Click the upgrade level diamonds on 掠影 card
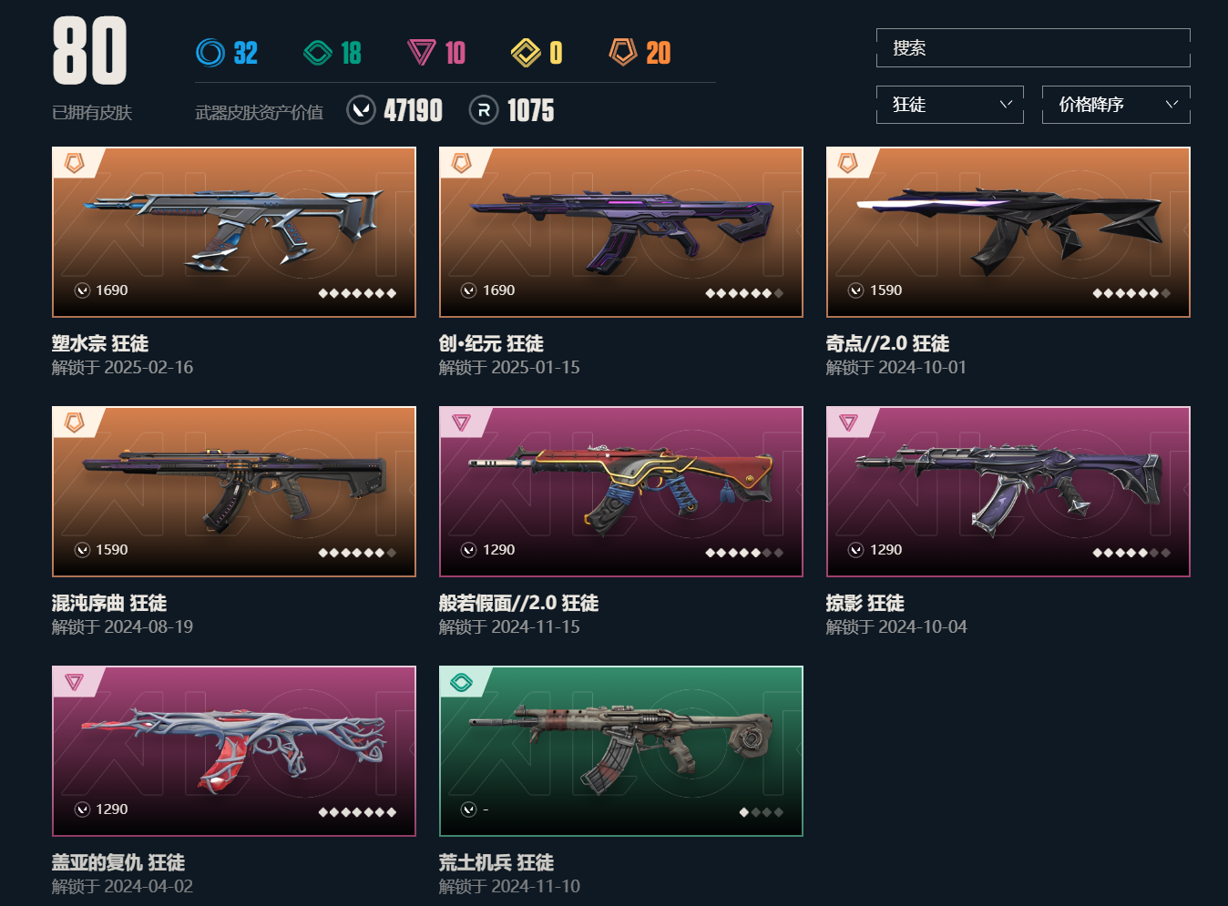Screen dimensions: 1228x906 (1131, 553)
